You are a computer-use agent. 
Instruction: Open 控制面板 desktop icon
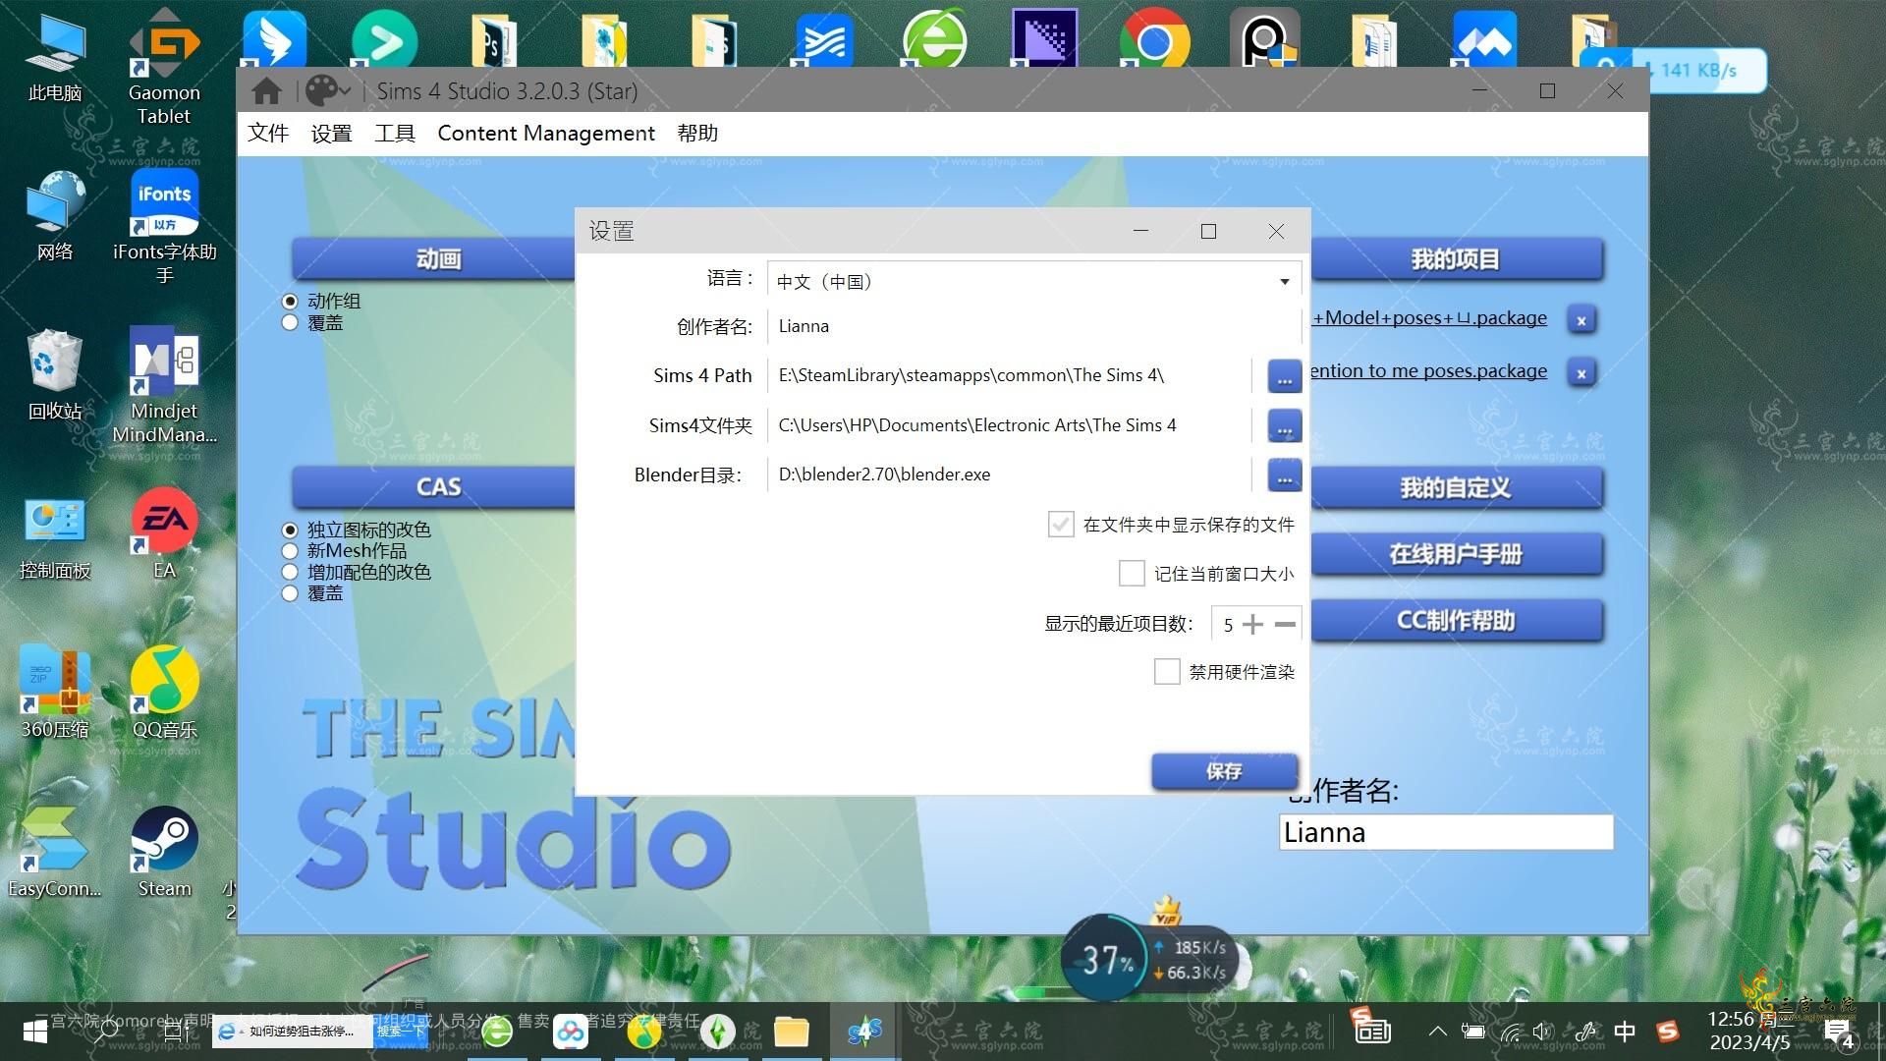point(55,534)
